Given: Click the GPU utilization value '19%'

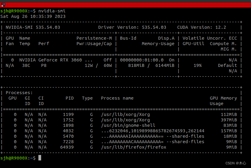Looking at the screenshot, I should pos(197,66).
